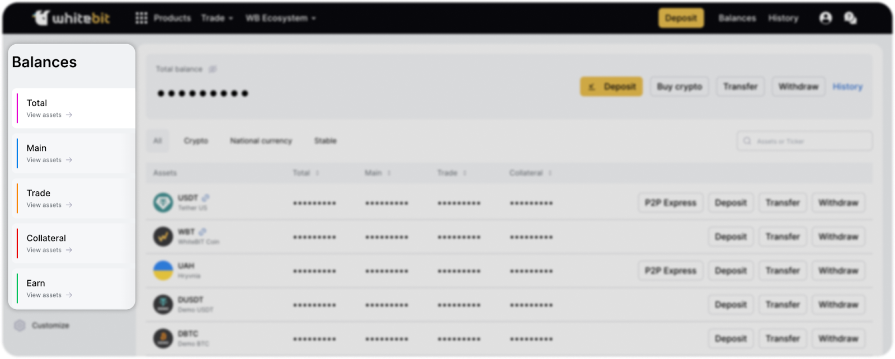The height and width of the screenshot is (359, 895).
Task: Open the Products grid icon
Action: [x=142, y=18]
